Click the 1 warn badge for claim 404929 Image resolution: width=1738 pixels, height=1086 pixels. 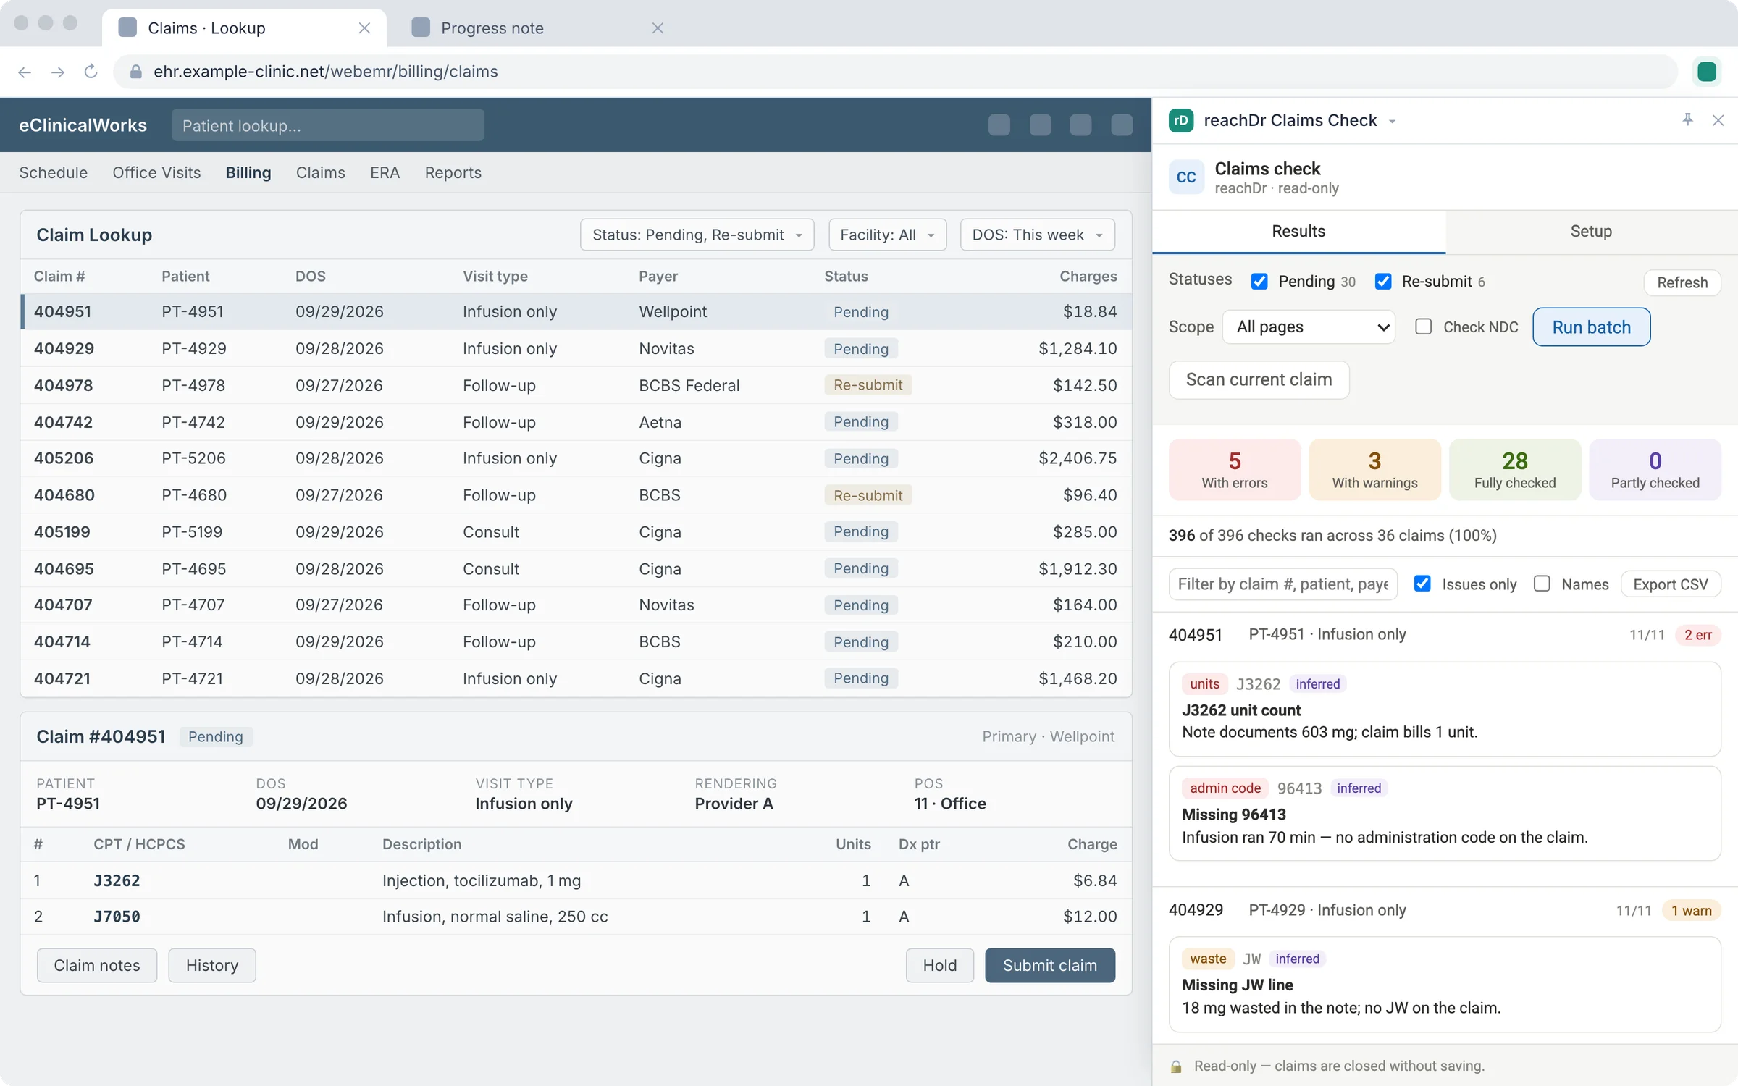(1691, 911)
